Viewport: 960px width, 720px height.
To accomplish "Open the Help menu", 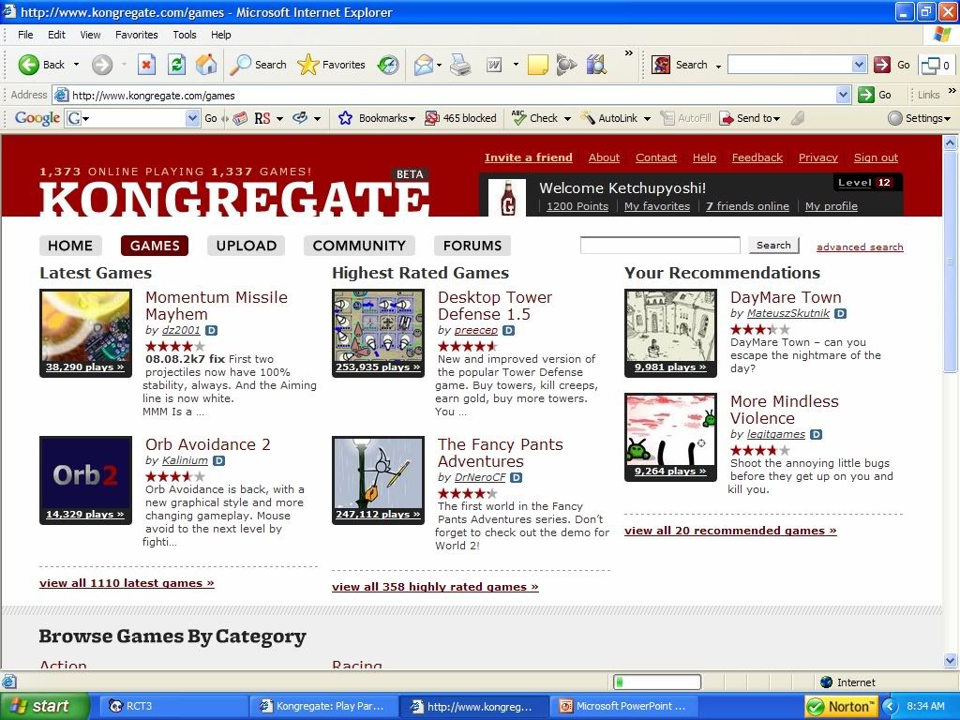I will (x=221, y=35).
